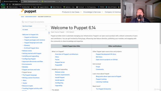Collapse Welcome to Puppet 6.14 tree node
The height and width of the screenshot is (91, 161).
(21, 35)
